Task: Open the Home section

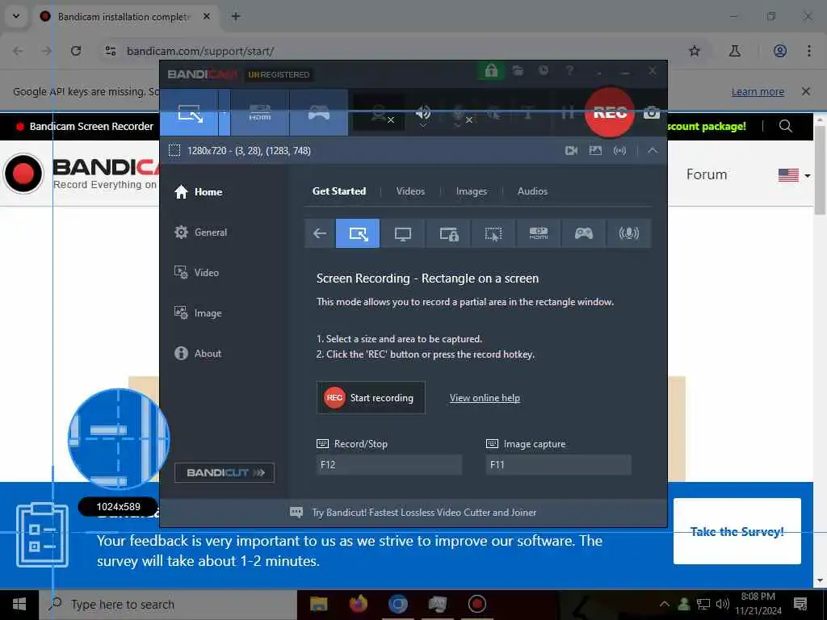Action: click(199, 192)
